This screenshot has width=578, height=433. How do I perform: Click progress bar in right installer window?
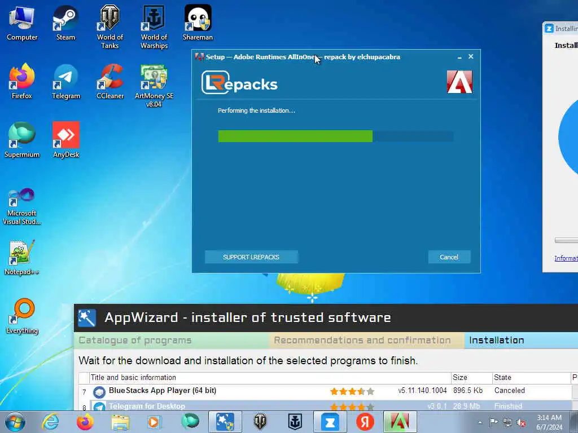(566, 240)
